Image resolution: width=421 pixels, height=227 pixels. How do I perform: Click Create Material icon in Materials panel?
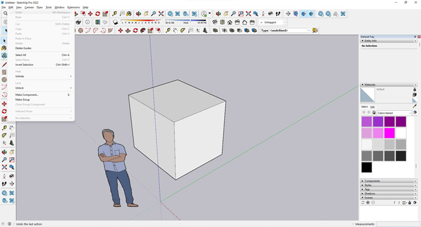click(414, 95)
